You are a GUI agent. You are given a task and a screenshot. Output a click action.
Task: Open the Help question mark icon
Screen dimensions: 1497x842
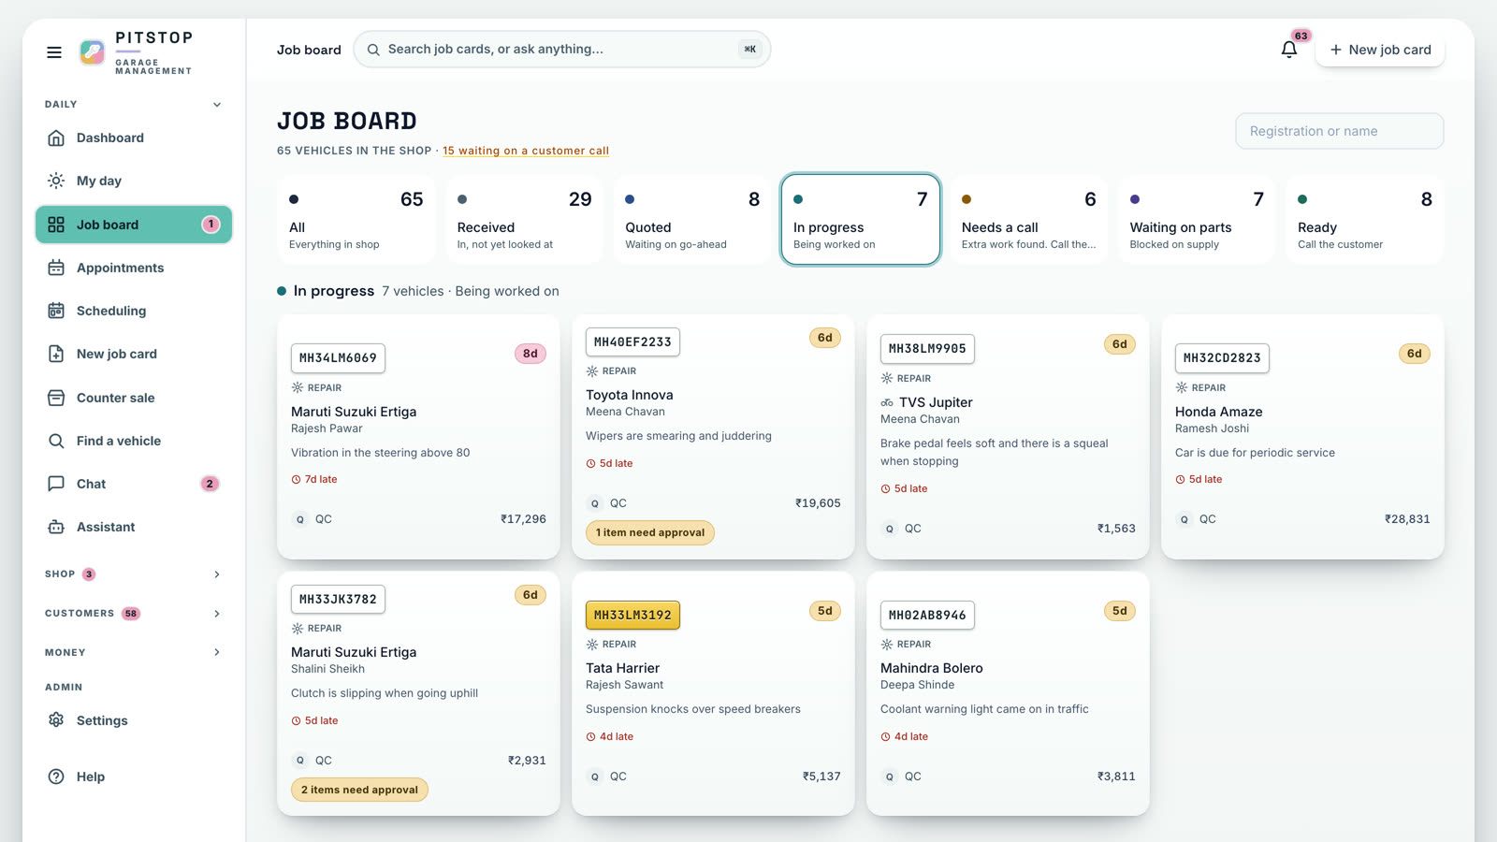(x=56, y=777)
